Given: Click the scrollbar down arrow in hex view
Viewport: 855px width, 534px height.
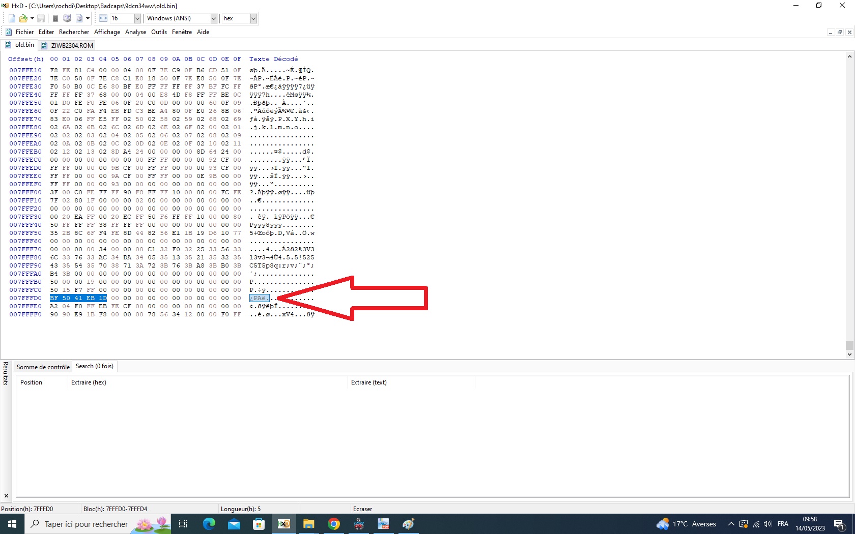Looking at the screenshot, I should 849,354.
